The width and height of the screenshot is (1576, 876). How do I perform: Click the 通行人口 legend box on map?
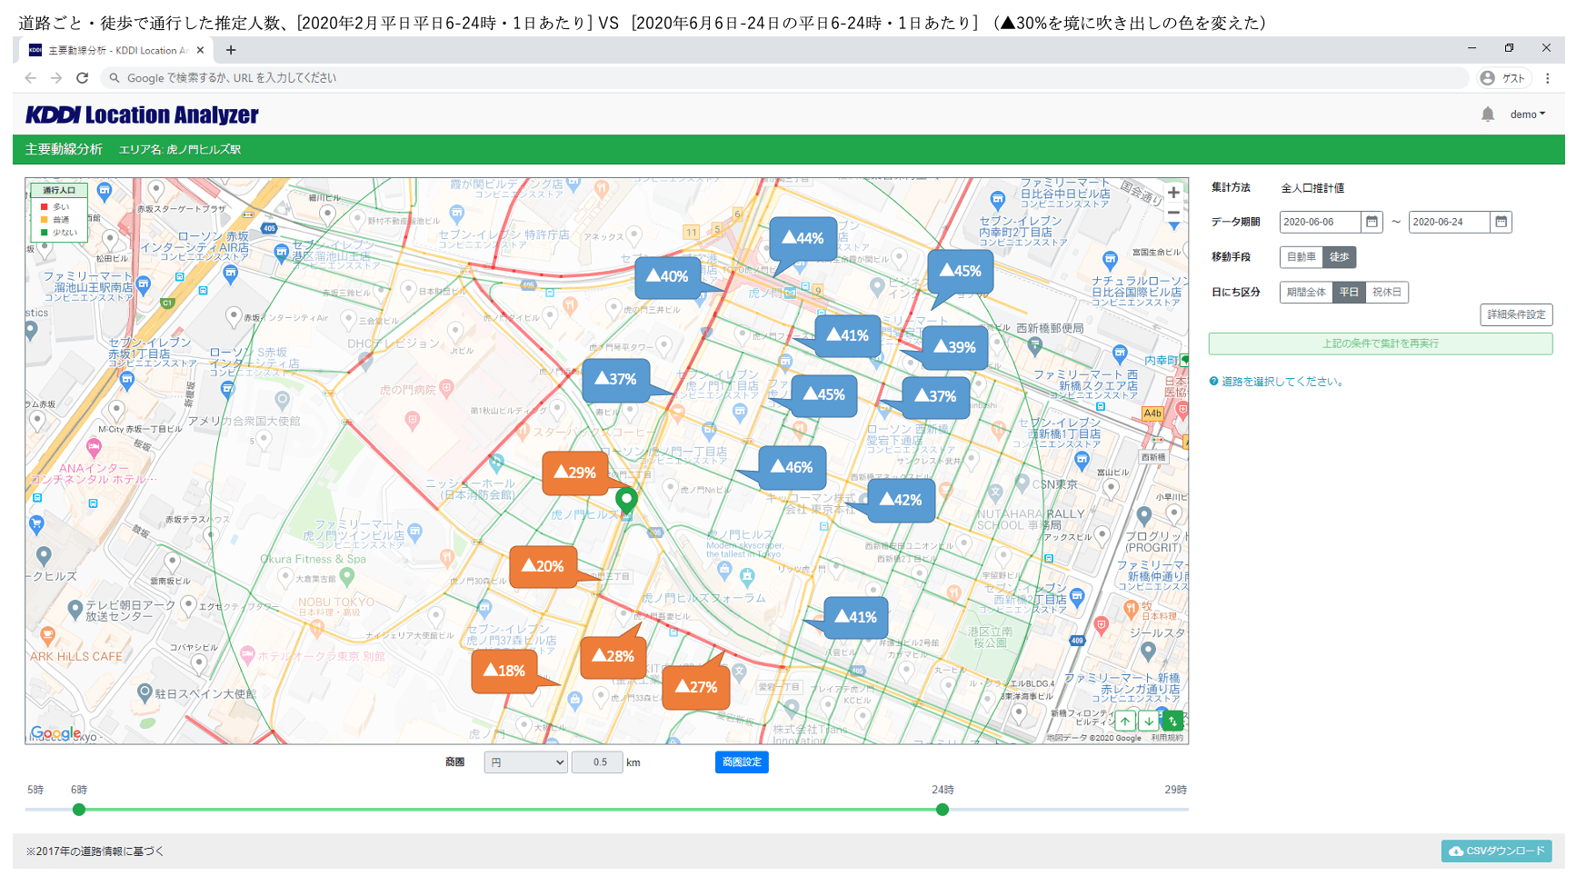click(59, 212)
